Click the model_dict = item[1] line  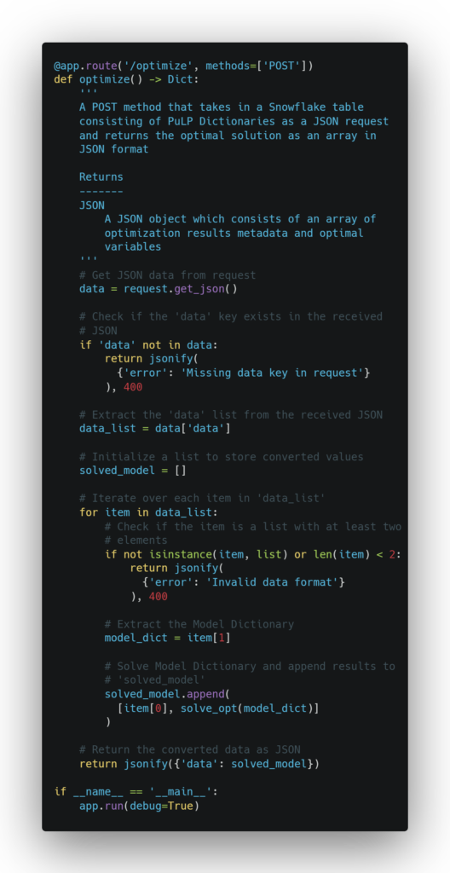point(168,638)
